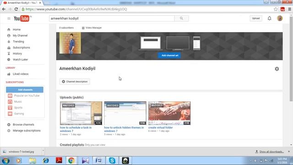The image size is (293, 165).
Task: Click Browse channels
Action: pyautogui.click(x=23, y=125)
